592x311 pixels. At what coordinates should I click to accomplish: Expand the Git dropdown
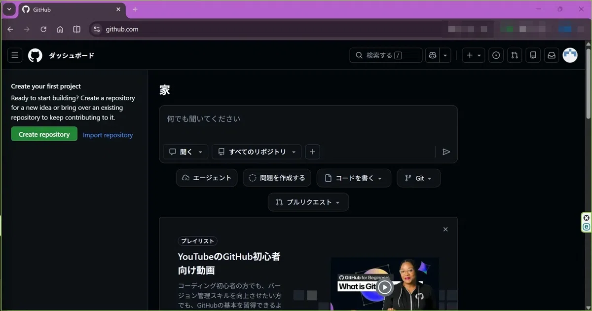click(x=419, y=178)
